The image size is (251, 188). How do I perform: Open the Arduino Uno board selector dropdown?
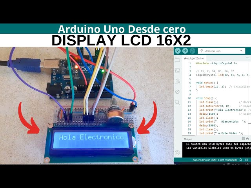tap(221, 51)
